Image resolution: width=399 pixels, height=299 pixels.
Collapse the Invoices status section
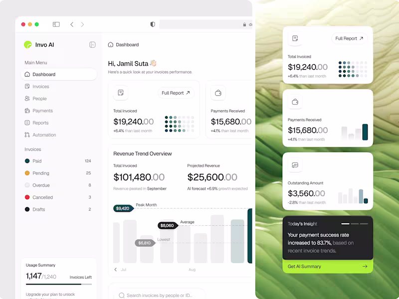(32, 149)
